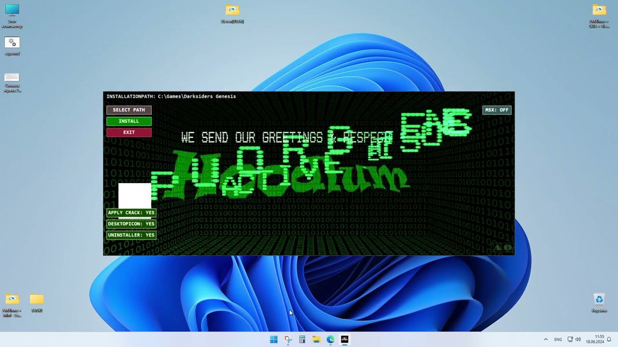Viewport: 618px width, 347px height.
Task: Open network settings from tray
Action: [x=570, y=339]
